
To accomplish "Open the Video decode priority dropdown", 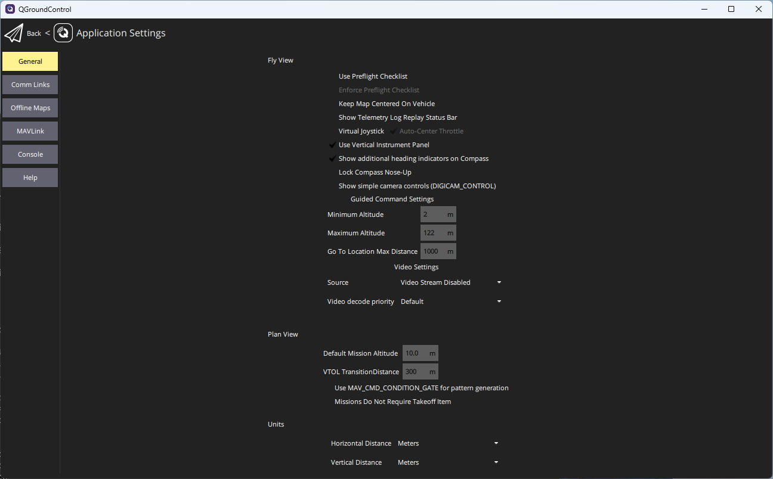I will (x=451, y=301).
